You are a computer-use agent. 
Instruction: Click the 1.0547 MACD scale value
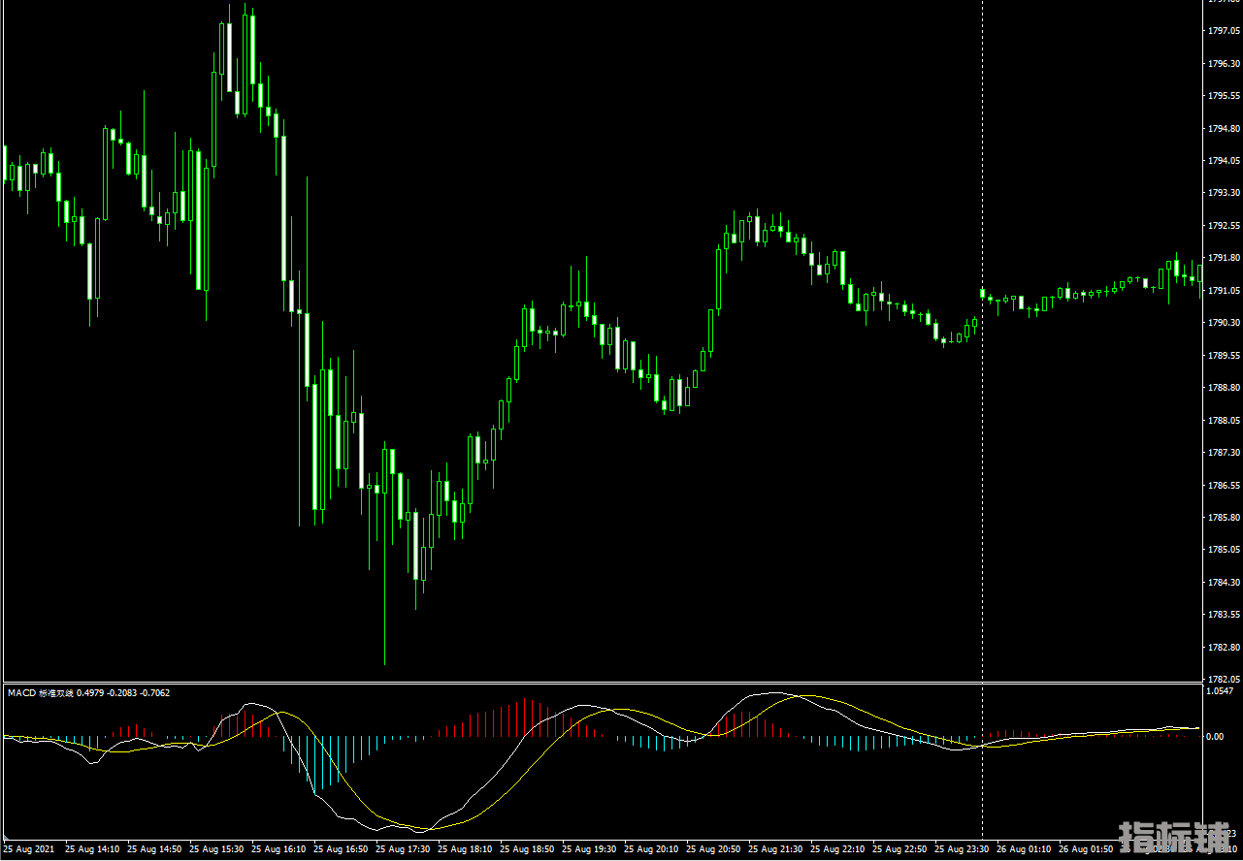1219,692
